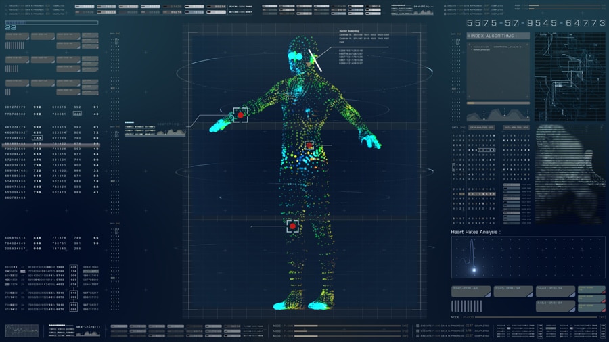
Task: Toggle first EXECUTE checkbox at bottom right
Action: click(418, 326)
